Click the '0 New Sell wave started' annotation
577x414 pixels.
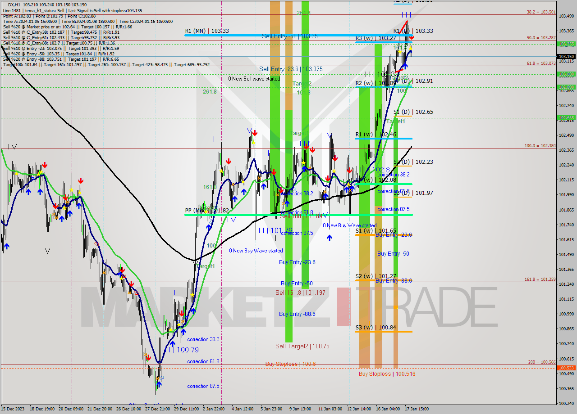(x=254, y=79)
